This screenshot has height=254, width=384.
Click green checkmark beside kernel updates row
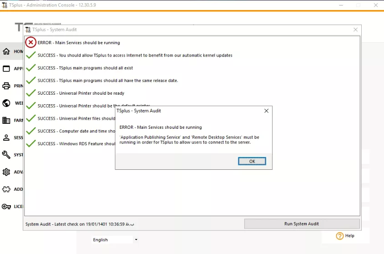pyautogui.click(x=31, y=55)
